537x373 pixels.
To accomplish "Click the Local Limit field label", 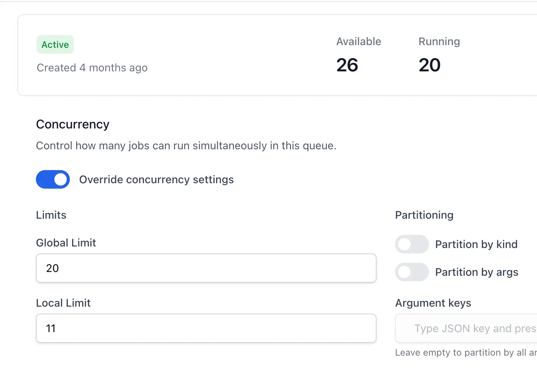I will coord(63,303).
